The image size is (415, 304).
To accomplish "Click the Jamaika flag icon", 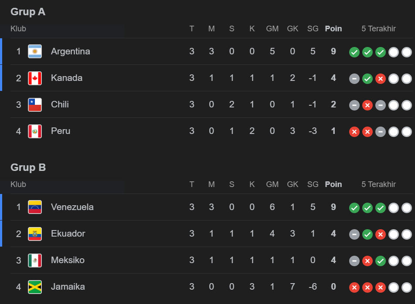I will pos(35,287).
